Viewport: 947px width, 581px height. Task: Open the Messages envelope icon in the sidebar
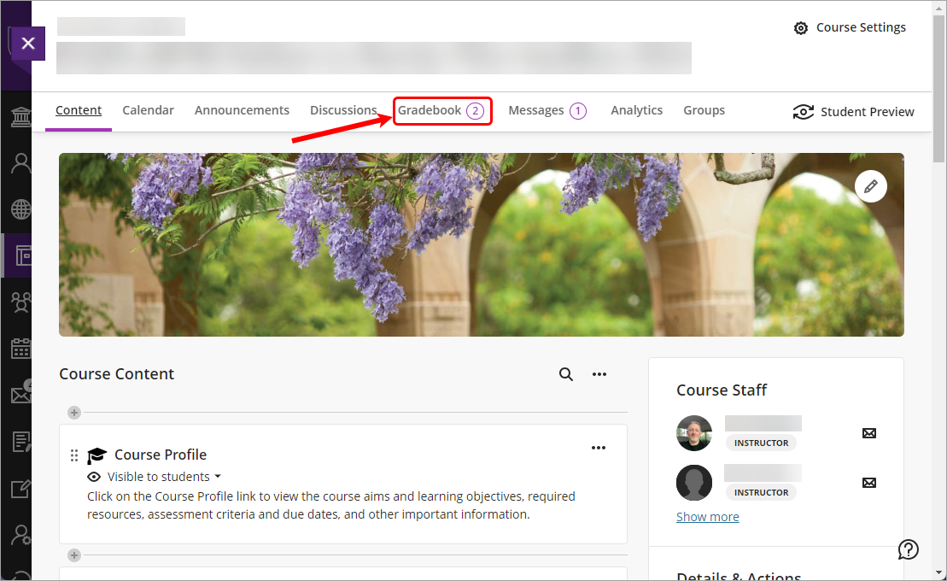click(19, 394)
